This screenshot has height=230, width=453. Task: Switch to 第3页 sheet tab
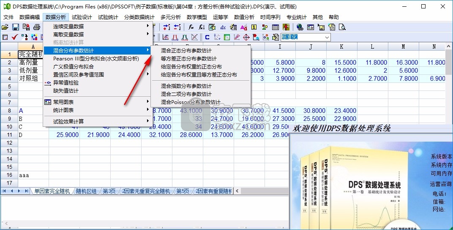[109, 191]
